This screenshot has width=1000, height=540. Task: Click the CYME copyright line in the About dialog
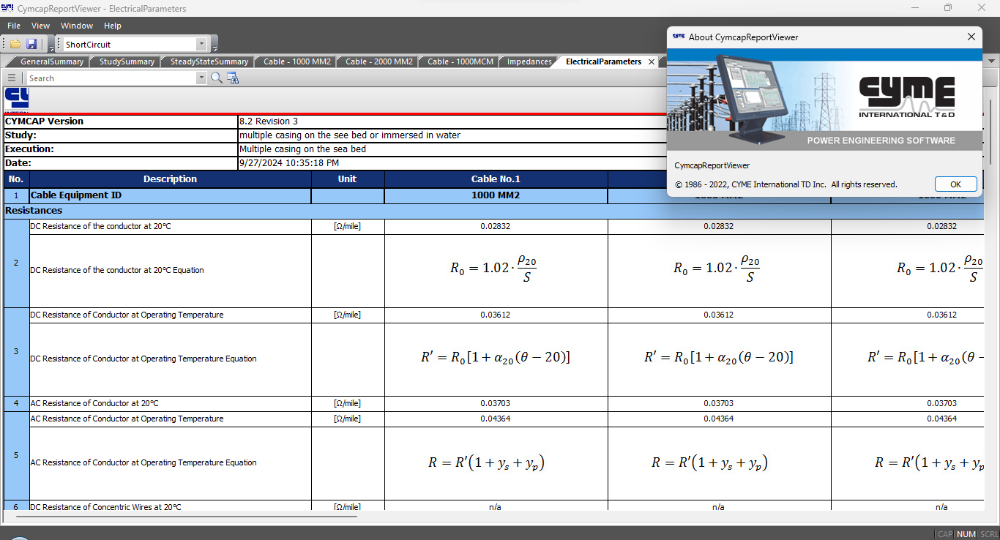coord(786,185)
